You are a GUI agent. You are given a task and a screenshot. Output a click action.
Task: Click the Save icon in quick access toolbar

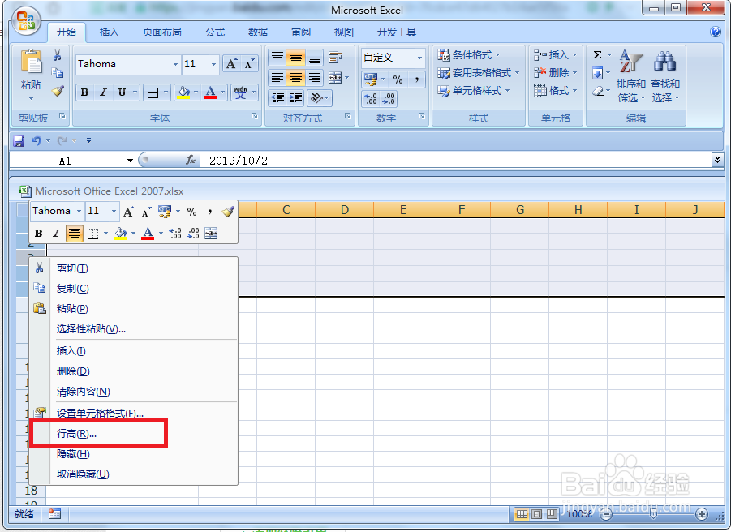[x=19, y=140]
